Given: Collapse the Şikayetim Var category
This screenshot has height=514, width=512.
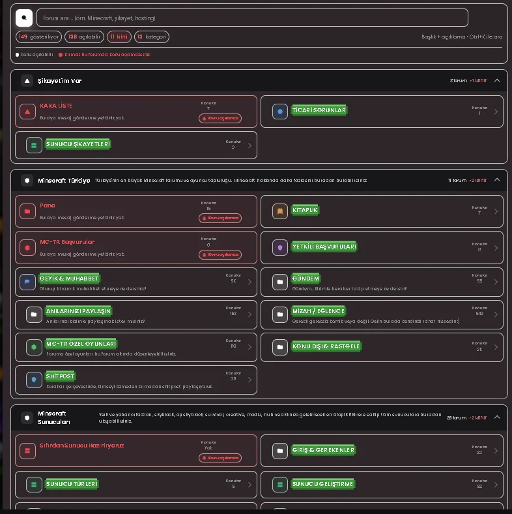Looking at the screenshot, I should coord(497,81).
